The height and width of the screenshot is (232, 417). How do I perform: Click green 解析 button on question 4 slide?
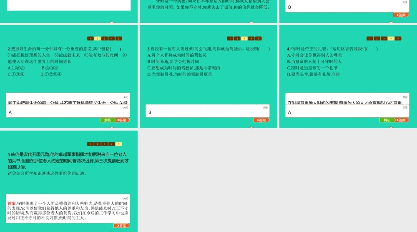point(387,120)
